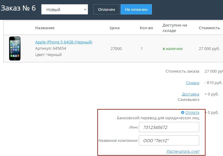
Task: Click the green в наличии stock status
Action: 172,48
